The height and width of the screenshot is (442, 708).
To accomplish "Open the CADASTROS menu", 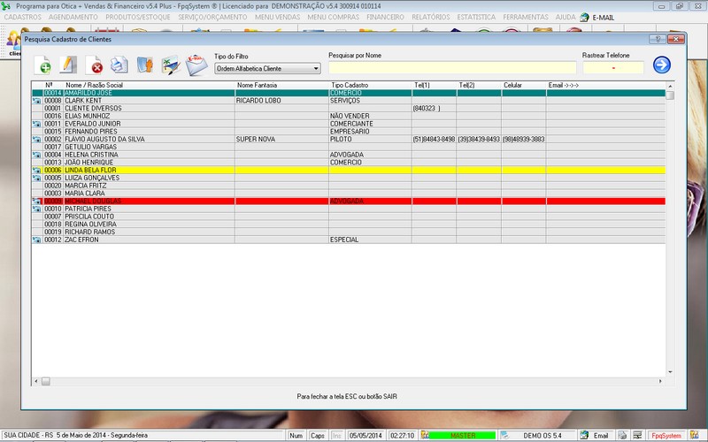I will (x=23, y=17).
